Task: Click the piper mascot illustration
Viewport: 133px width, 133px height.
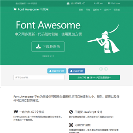Action: point(103,39)
